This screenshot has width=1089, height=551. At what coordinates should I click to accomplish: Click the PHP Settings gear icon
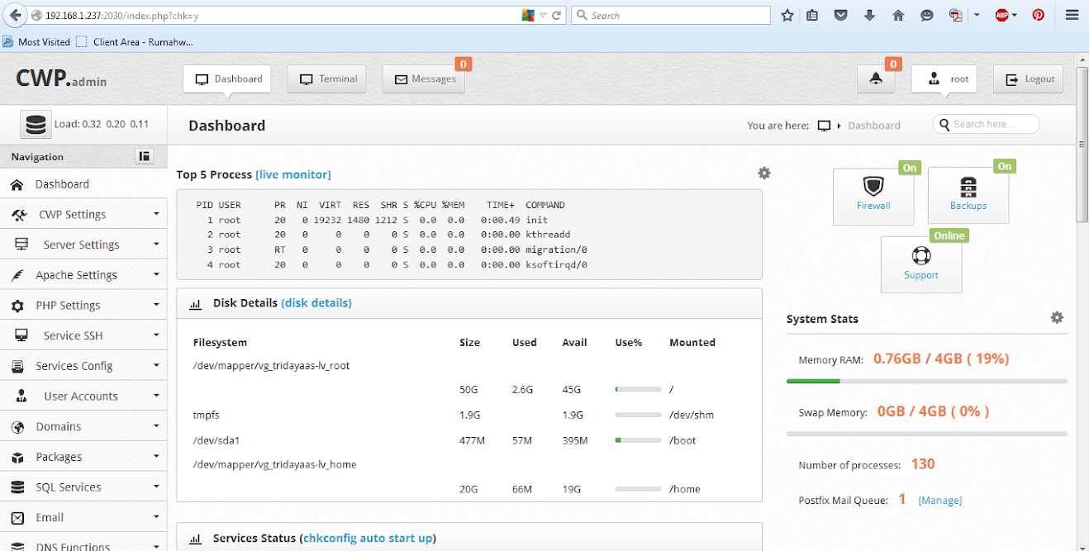[17, 306]
